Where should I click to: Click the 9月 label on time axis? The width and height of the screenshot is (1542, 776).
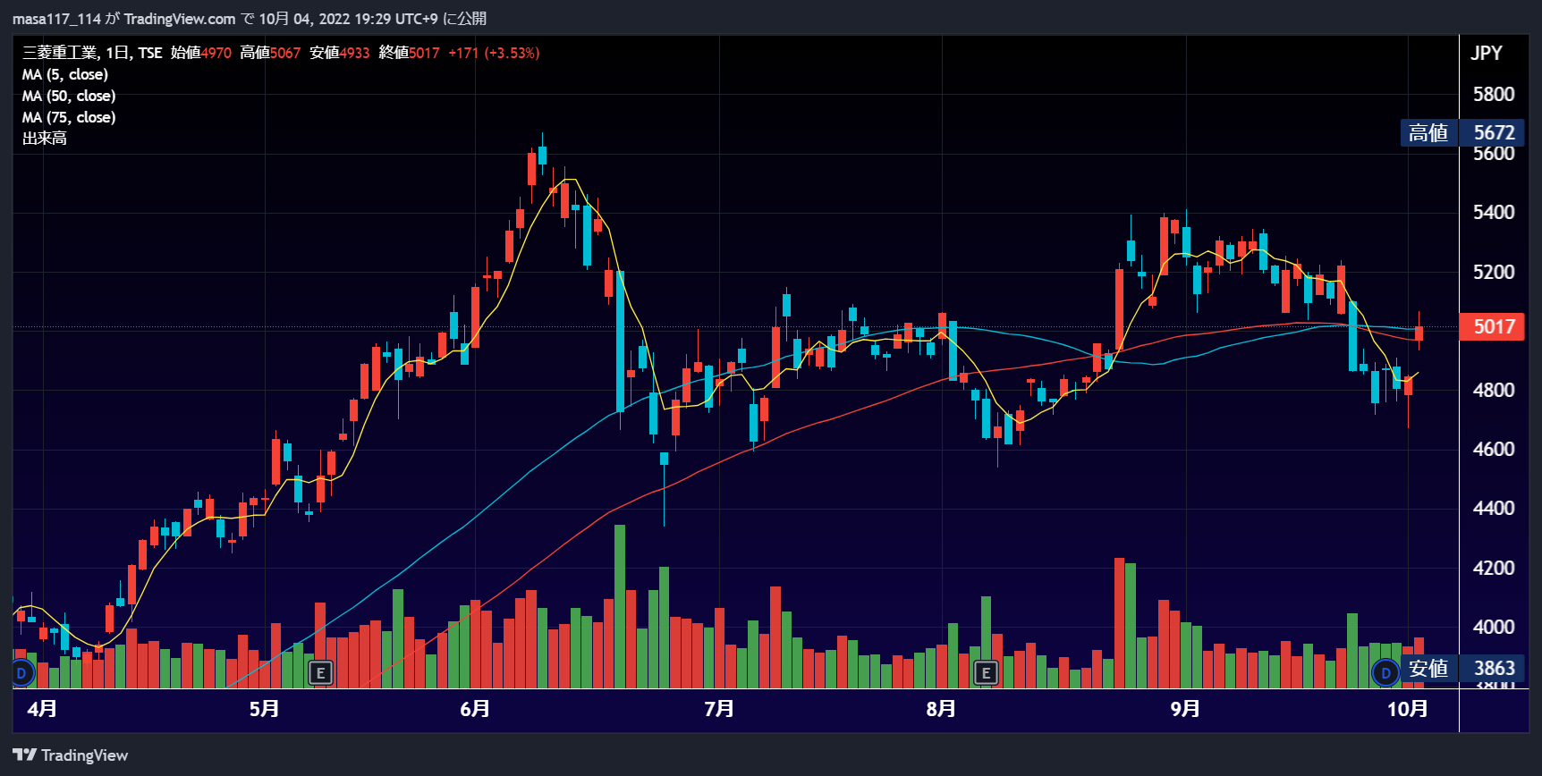tap(1186, 709)
